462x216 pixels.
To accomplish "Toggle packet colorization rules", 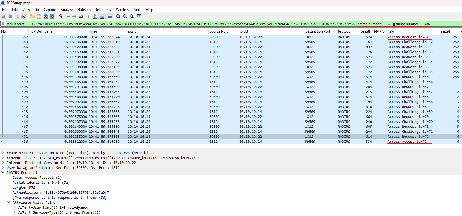I will pyautogui.click(x=110, y=16).
